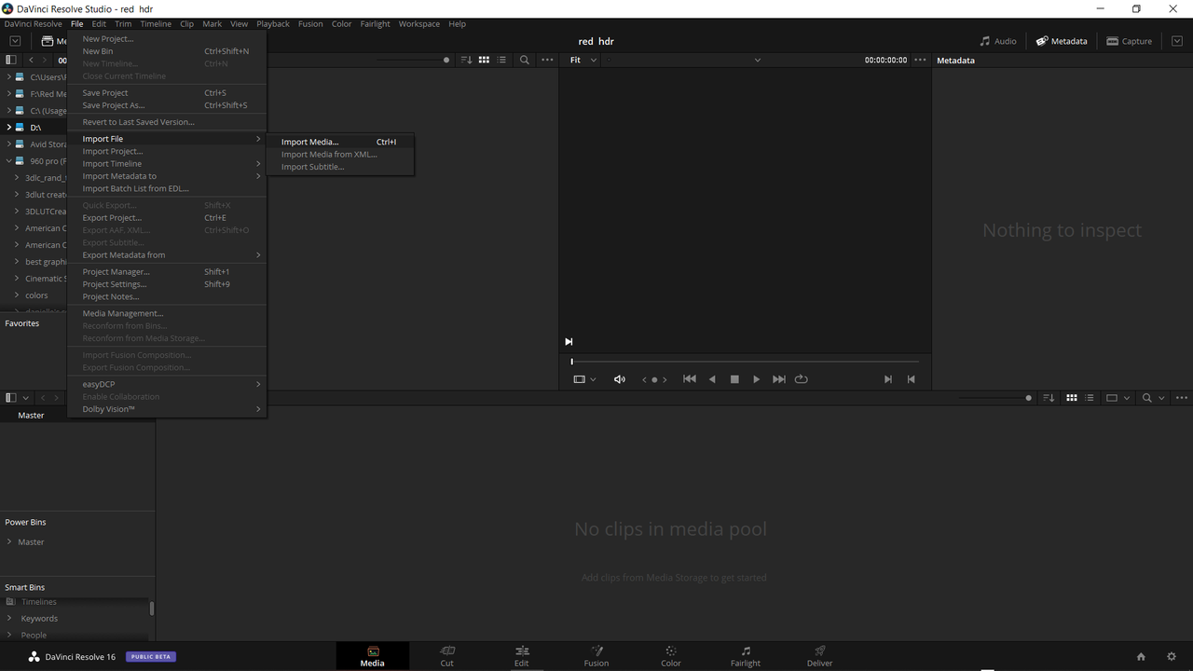Toggle the loop playback icon

[x=801, y=379]
